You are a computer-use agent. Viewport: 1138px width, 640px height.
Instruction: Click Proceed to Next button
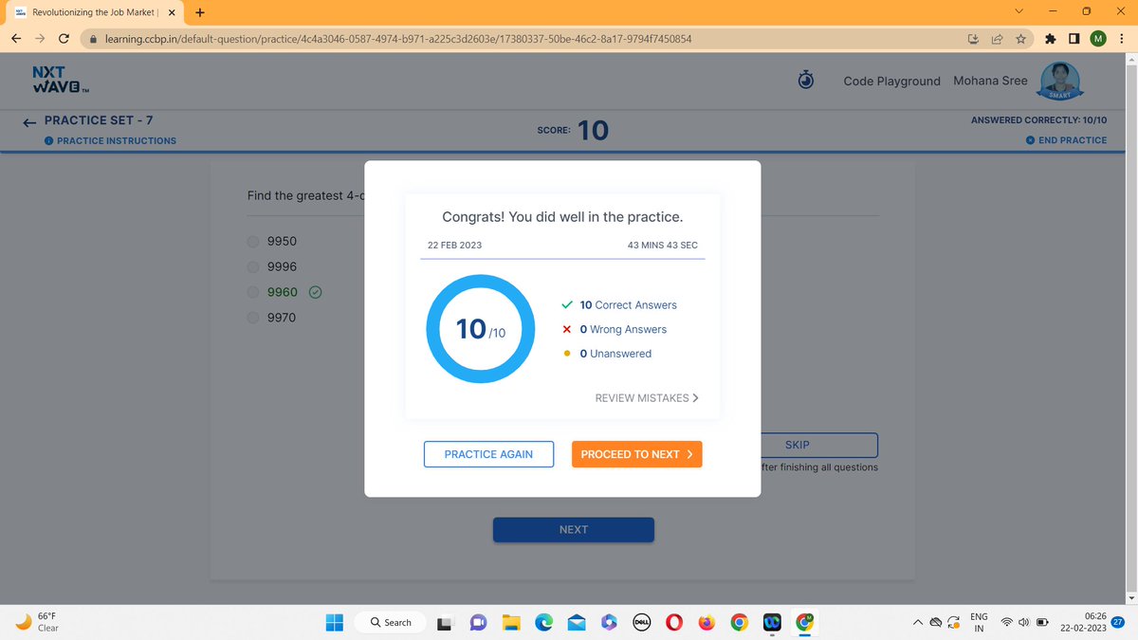pyautogui.click(x=636, y=454)
